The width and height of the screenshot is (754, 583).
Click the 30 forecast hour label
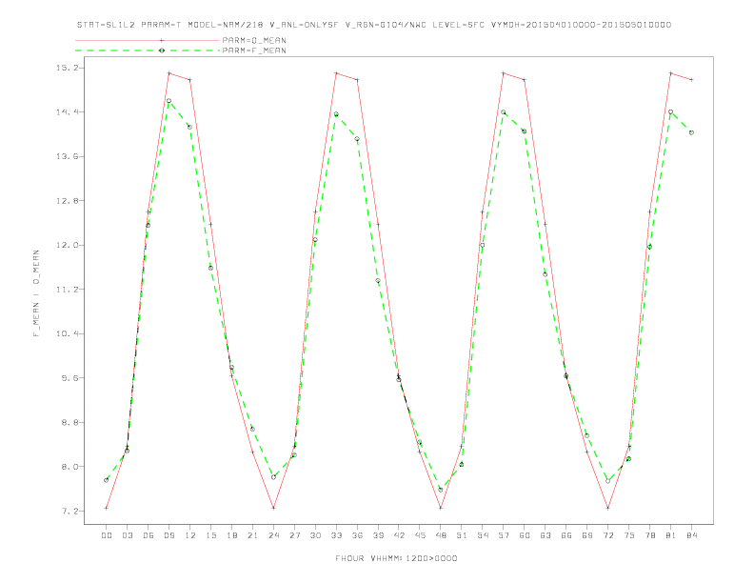[x=315, y=535]
